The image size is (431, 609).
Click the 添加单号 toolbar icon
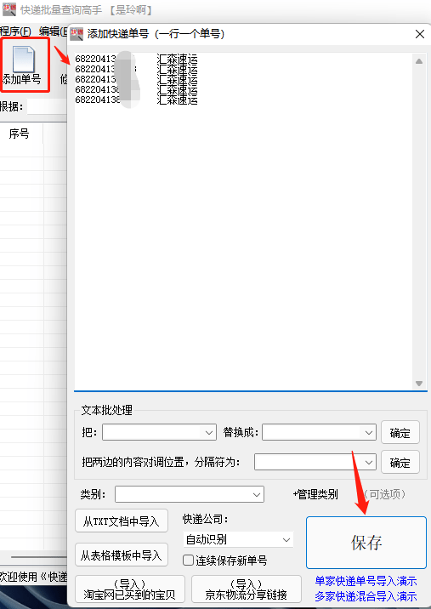pyautogui.click(x=24, y=65)
